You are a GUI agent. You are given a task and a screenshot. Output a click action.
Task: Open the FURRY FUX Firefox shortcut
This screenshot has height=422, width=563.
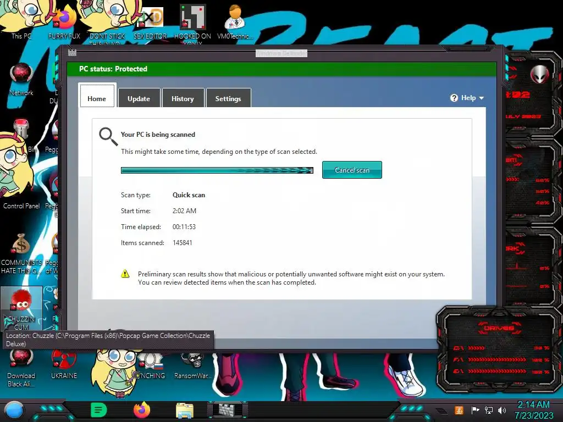point(64,22)
